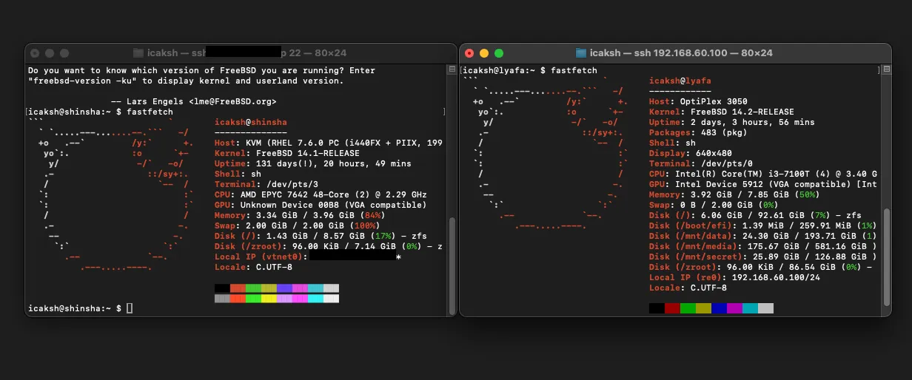Click the teal swatch in the lyafa window palette
The width and height of the screenshot is (912, 380).
[750, 308]
